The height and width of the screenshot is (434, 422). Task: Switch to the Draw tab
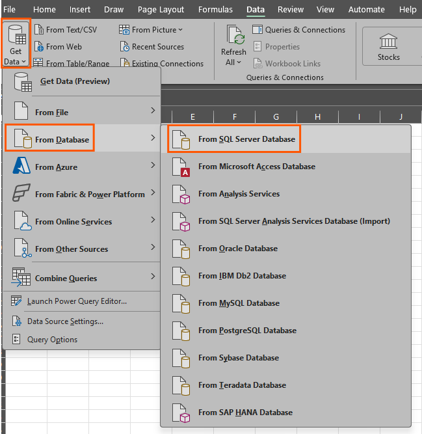pyautogui.click(x=114, y=9)
